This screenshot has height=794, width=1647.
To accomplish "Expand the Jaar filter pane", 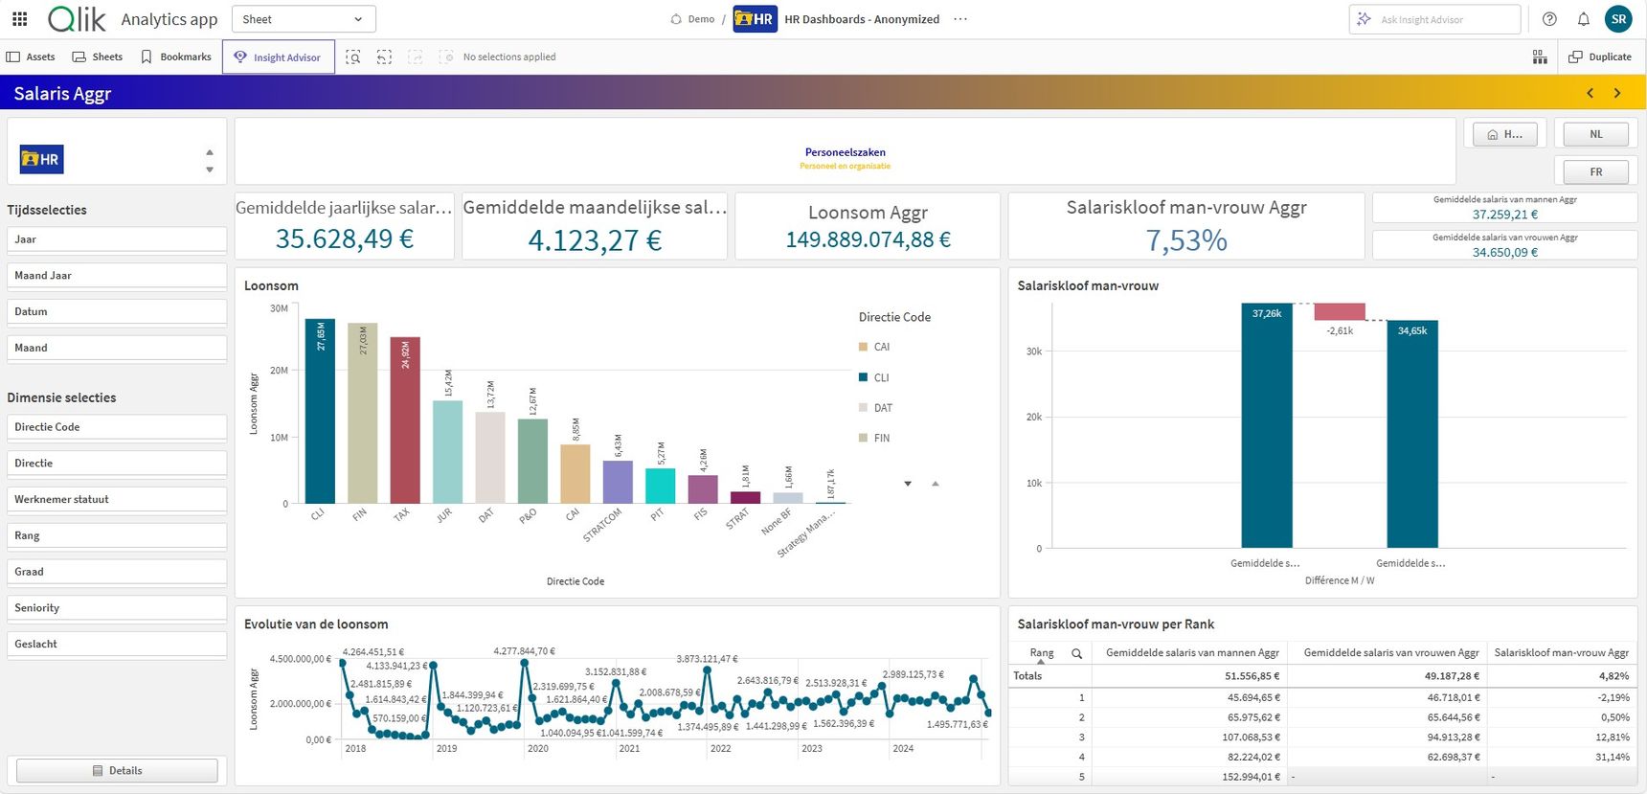I will (117, 239).
